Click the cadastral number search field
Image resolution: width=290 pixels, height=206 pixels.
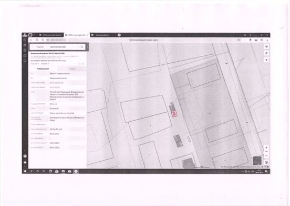point(63,47)
